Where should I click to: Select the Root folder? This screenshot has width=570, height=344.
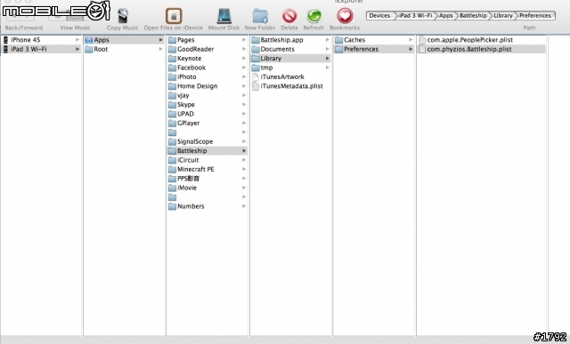coord(124,49)
